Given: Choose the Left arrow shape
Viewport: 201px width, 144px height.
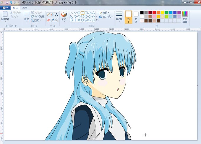Looking at the screenshot, I should click(x=90, y=16).
